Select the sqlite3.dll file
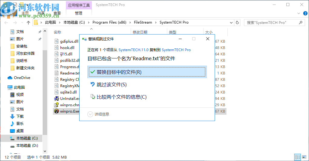Viewport: 309px width, 161px height. [x=68, y=92]
